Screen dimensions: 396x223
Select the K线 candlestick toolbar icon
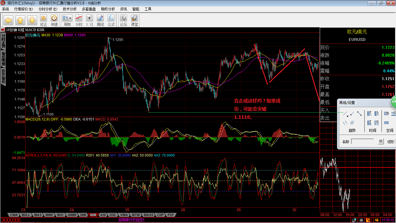click(x=90, y=20)
